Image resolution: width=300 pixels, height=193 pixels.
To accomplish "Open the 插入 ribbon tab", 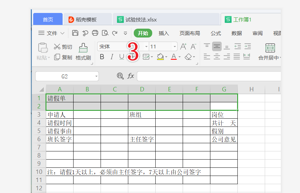I will pyautogui.click(x=164, y=33).
